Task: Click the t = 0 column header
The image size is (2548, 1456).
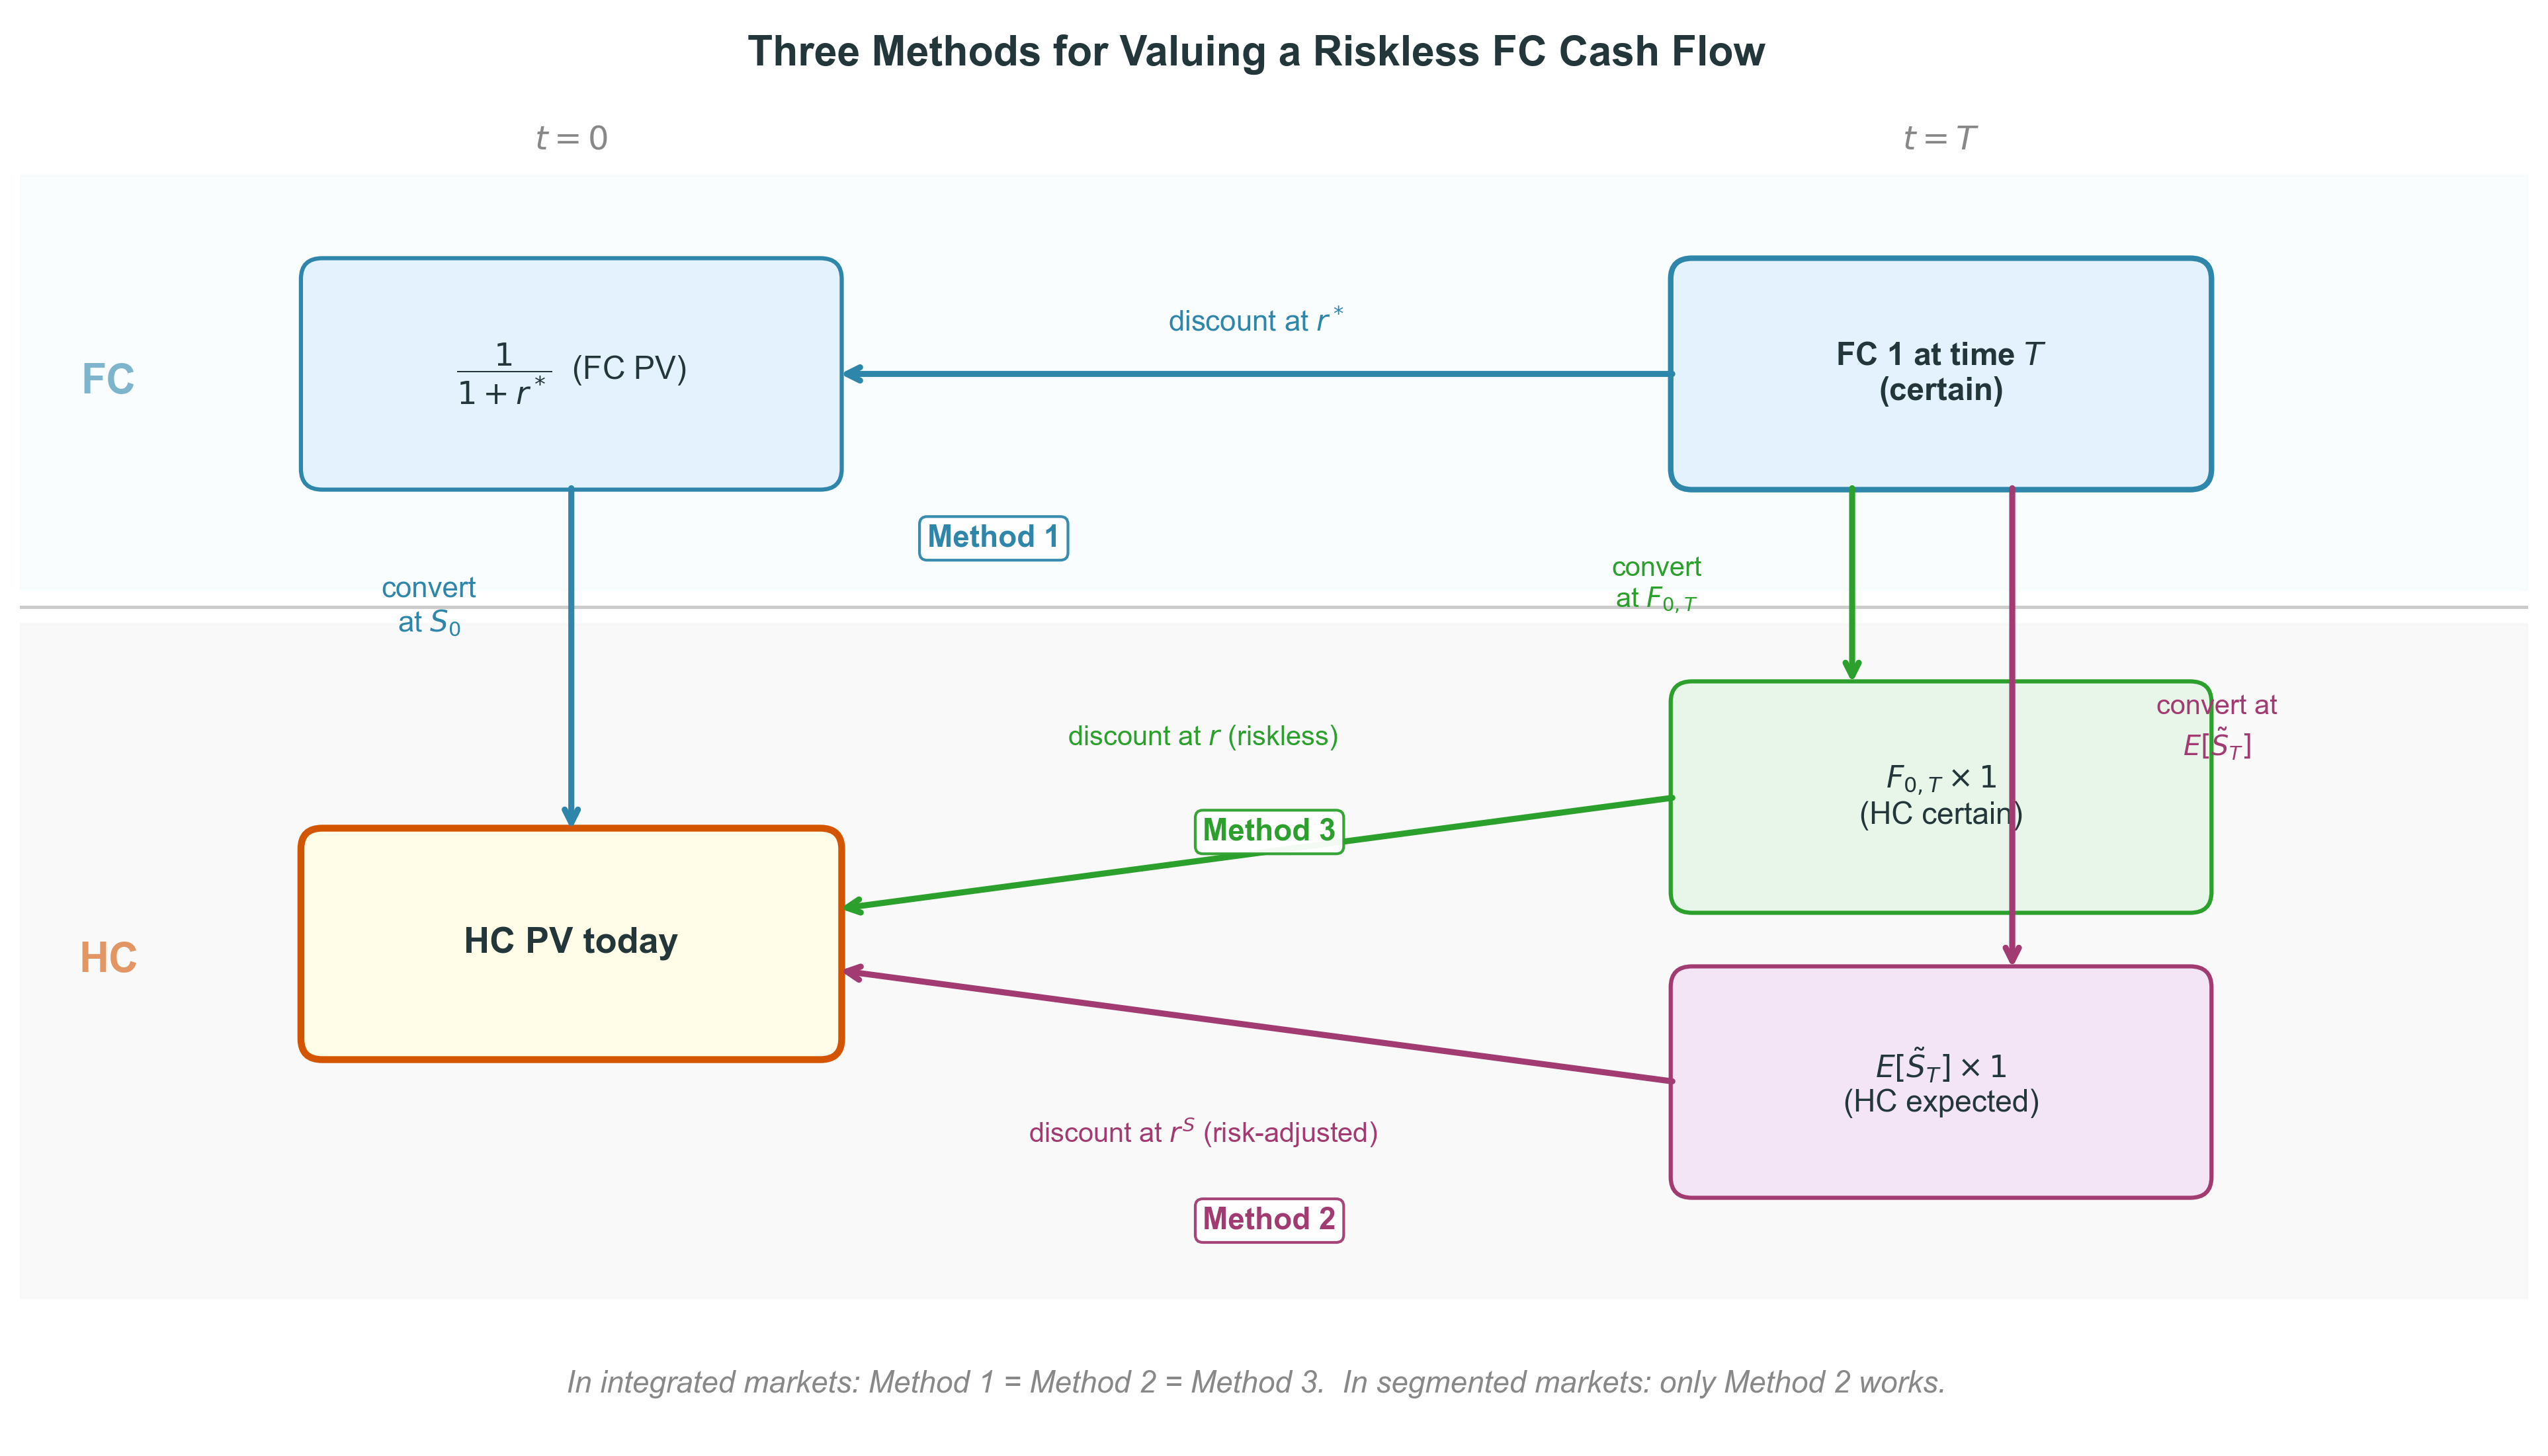Action: [x=572, y=138]
